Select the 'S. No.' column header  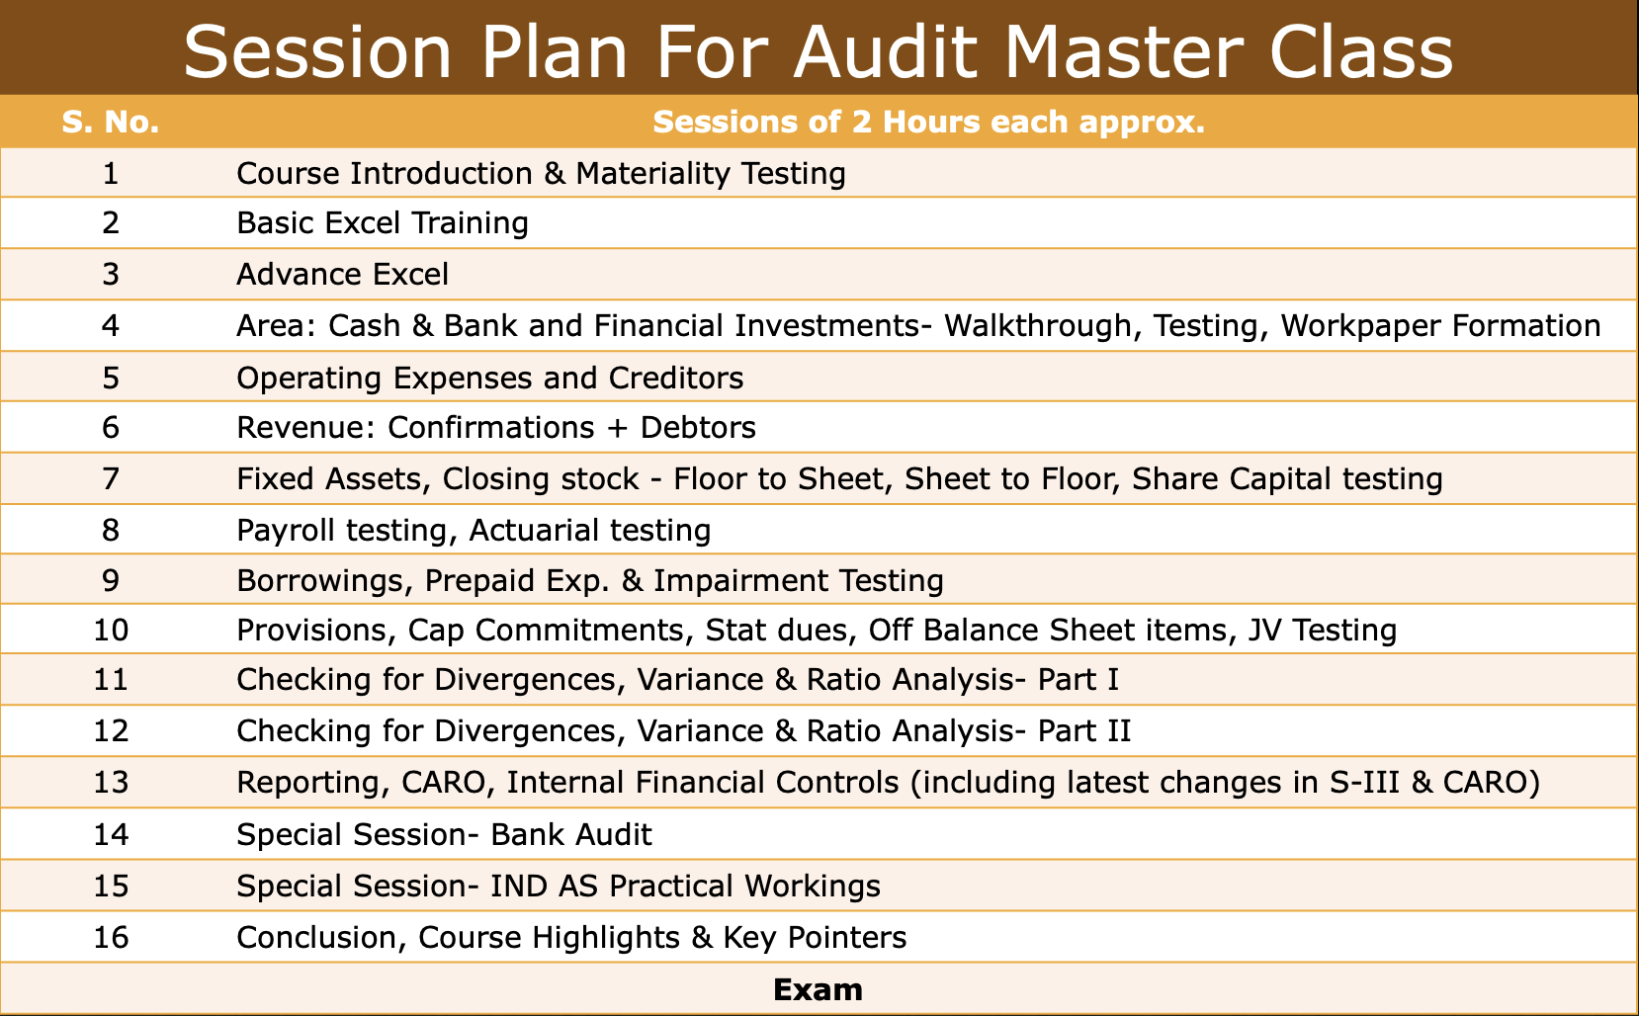pyautogui.click(x=110, y=123)
